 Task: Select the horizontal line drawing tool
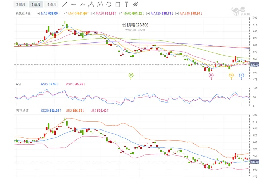(73, 4)
